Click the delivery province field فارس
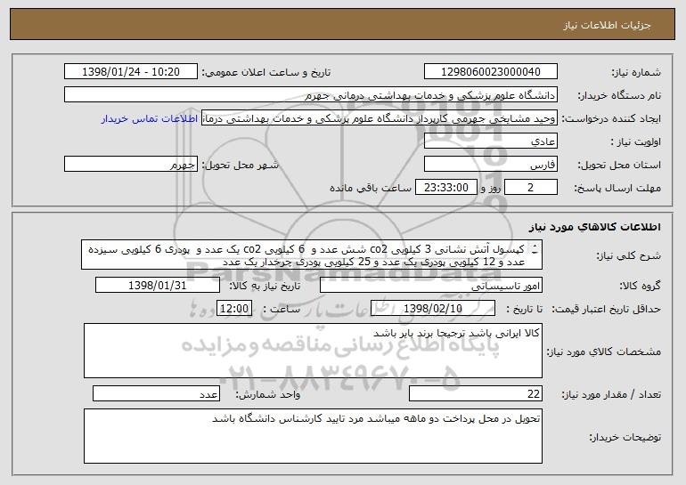686x485 pixels. pyautogui.click(x=491, y=165)
